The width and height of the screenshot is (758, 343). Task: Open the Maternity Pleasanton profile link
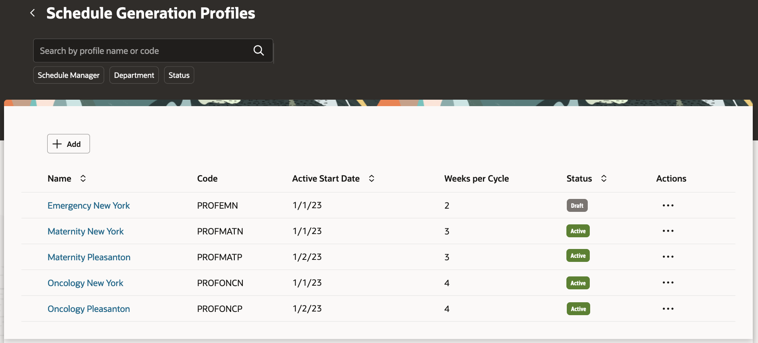[89, 257]
